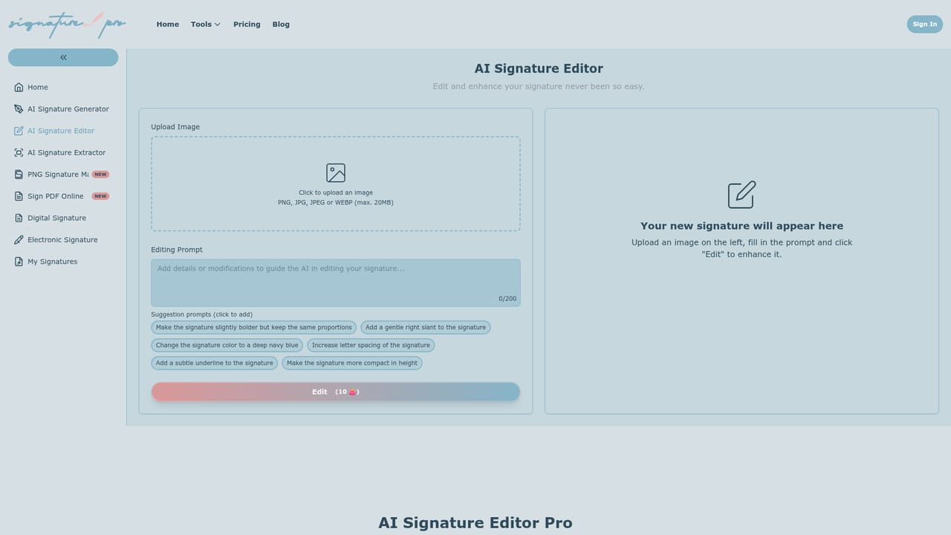Click the Digital Signature document icon
This screenshot has width=951, height=535.
[19, 218]
